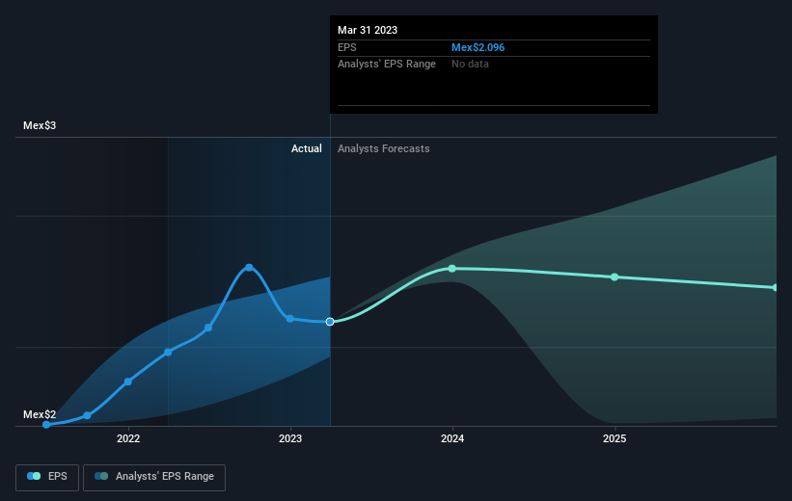Click the Mex$3 axis label
Screen dimensions: 792x501
coord(40,125)
